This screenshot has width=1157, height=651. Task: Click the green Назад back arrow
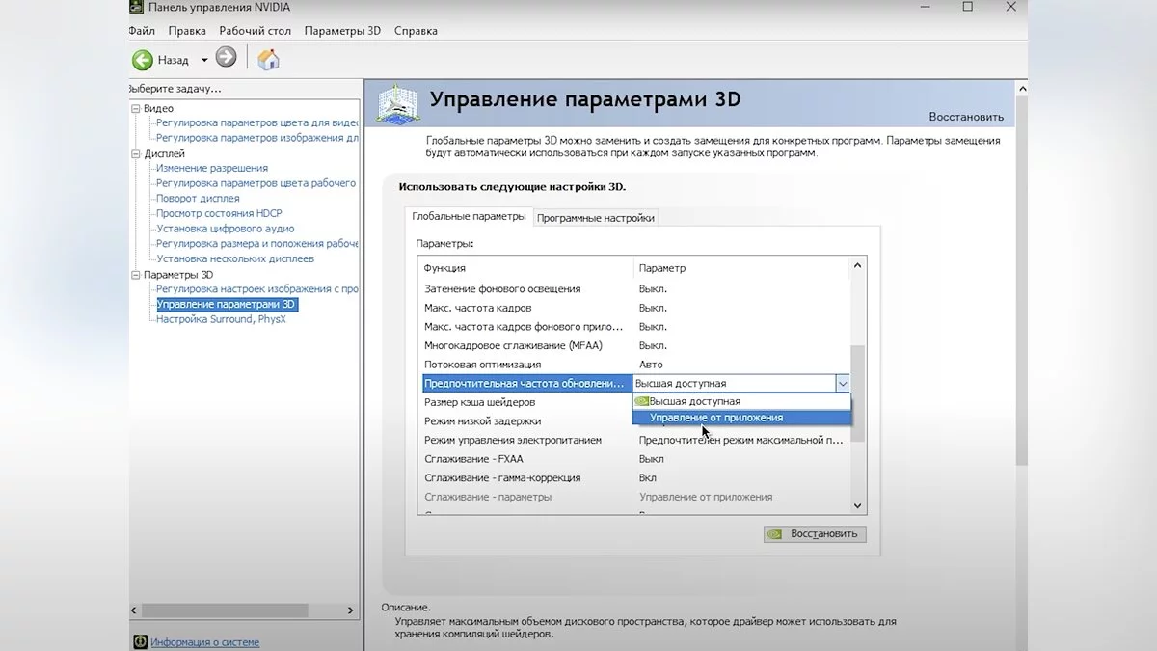(143, 60)
